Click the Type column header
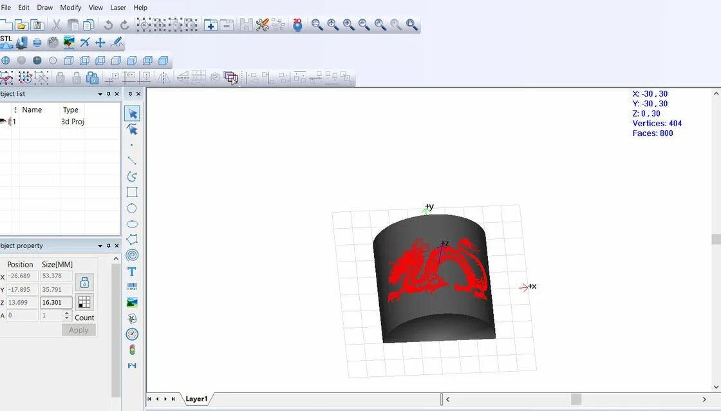The image size is (721, 411). tap(70, 110)
